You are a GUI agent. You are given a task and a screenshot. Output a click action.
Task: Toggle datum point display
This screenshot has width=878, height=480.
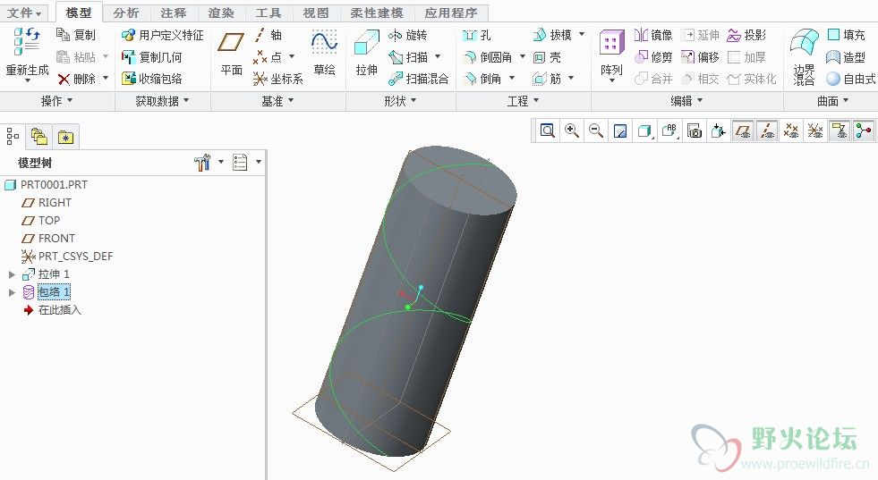pos(791,131)
